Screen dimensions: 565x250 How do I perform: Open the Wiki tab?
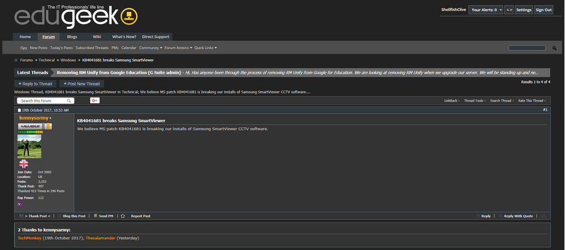tap(97, 37)
